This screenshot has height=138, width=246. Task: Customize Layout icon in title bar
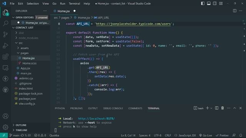221,3
